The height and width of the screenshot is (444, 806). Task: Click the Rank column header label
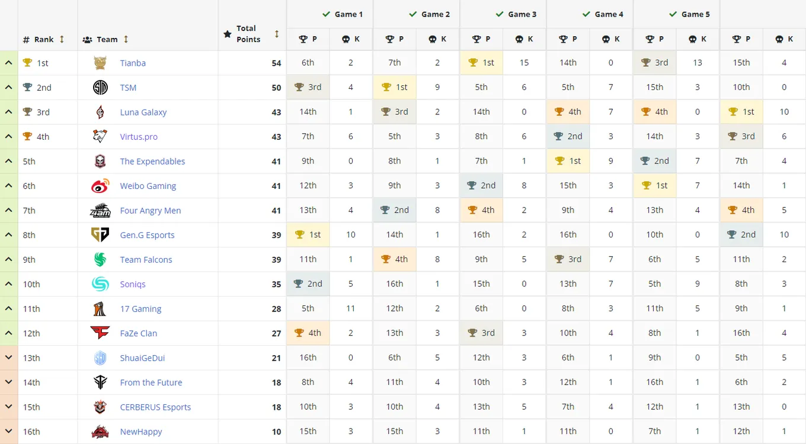tap(44, 39)
